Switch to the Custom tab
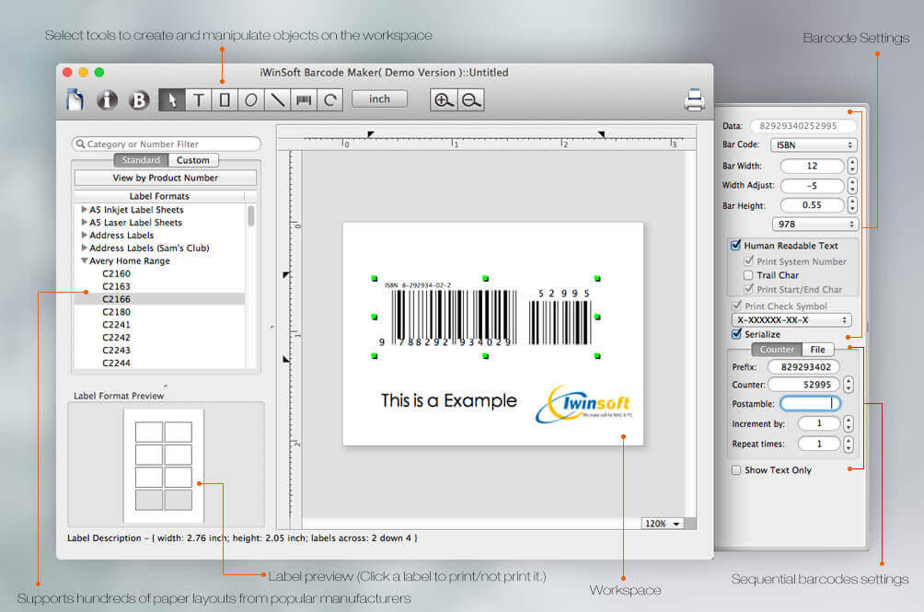This screenshot has width=924, height=612. point(193,159)
